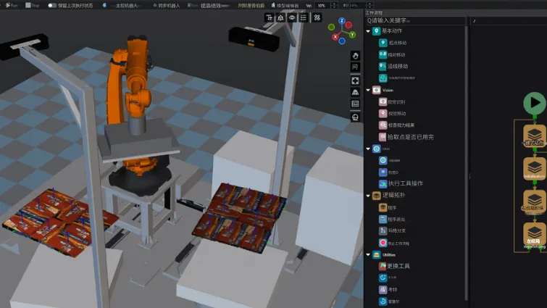The height and width of the screenshot is (308, 547).
Task: Select the last visible Utilities step icon
Action: pos(383,301)
